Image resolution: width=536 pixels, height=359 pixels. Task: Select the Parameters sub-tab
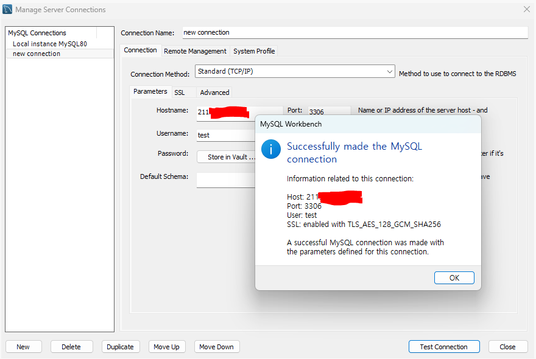pyautogui.click(x=150, y=91)
